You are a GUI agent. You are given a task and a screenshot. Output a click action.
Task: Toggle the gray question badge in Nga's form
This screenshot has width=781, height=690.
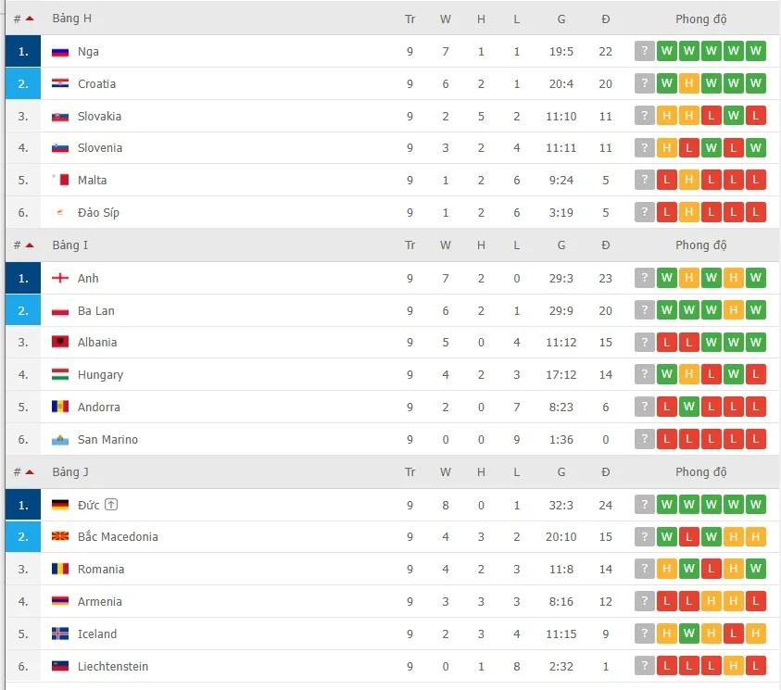pos(644,51)
